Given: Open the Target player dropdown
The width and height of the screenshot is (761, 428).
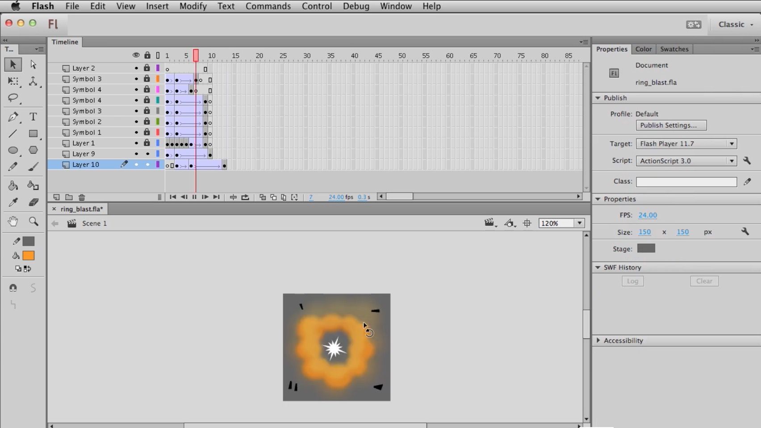Looking at the screenshot, I should 731,143.
